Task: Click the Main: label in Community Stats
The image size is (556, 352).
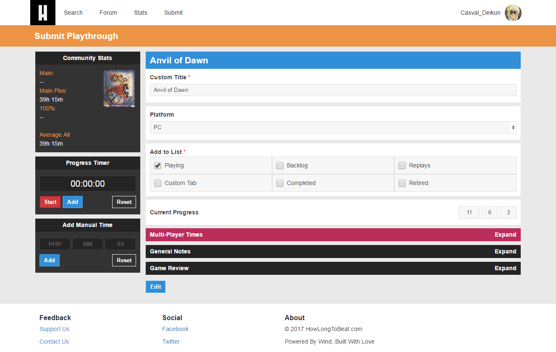Action: 47,73
